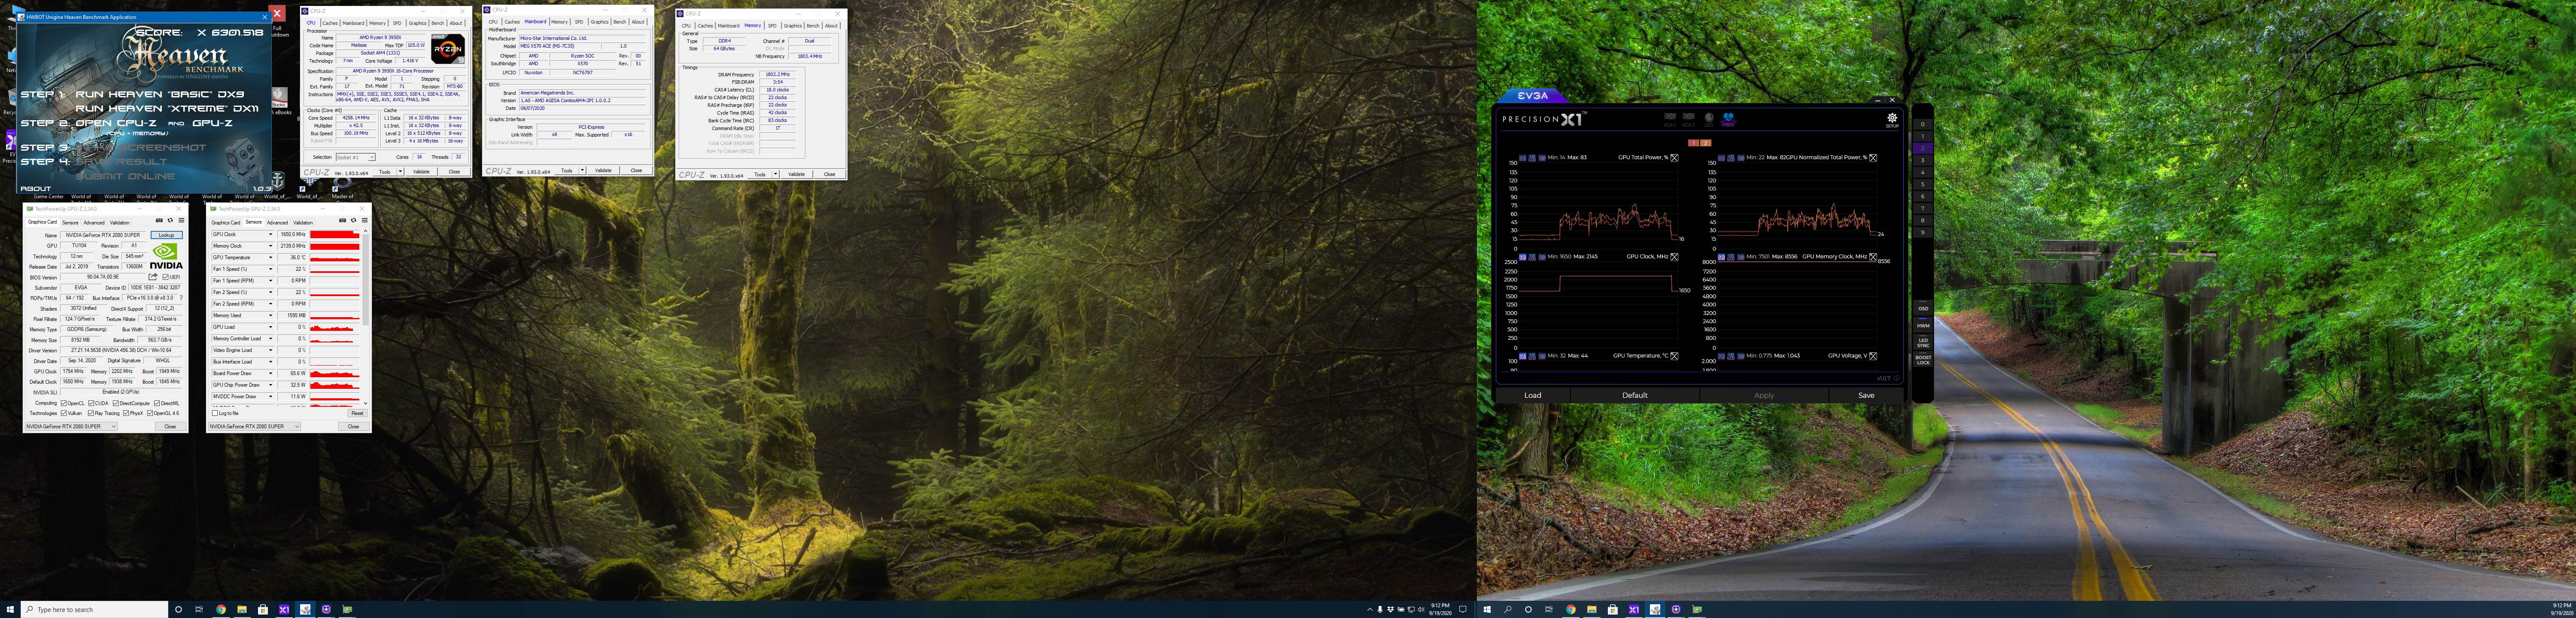Switch to SPD tab in CPU-Z Memory window
The image size is (2576, 618).
tap(772, 26)
